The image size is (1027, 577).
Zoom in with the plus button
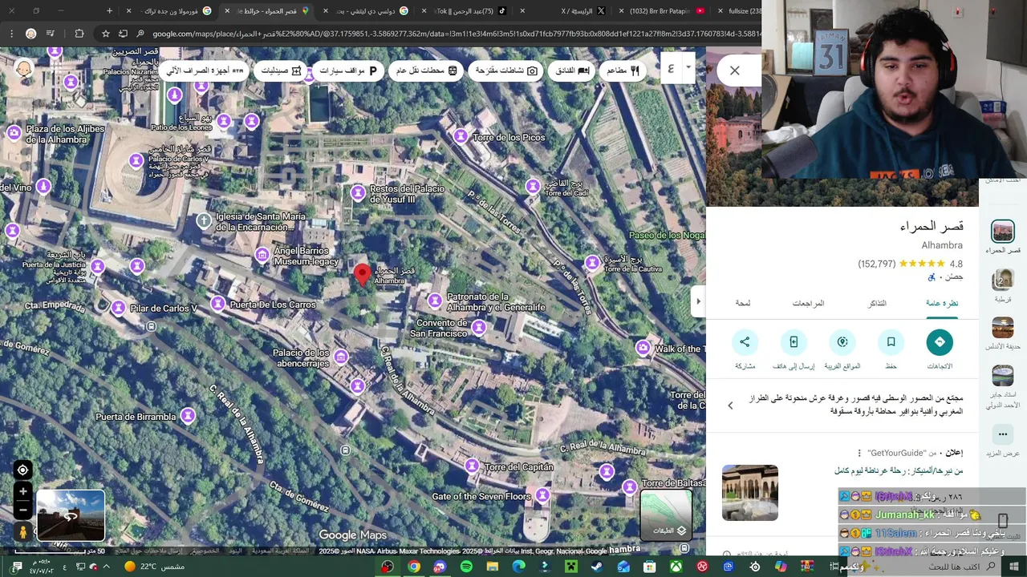click(x=22, y=492)
